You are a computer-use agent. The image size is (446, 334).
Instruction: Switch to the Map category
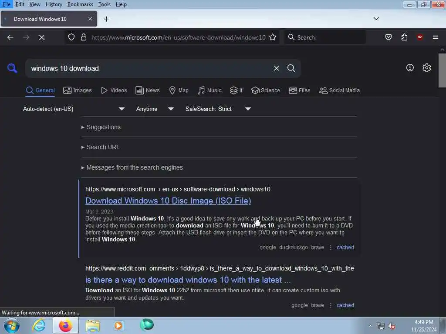point(179,90)
